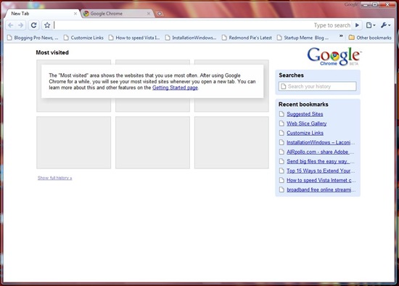Go back with the back arrow
This screenshot has width=399, height=286.
click(11, 25)
